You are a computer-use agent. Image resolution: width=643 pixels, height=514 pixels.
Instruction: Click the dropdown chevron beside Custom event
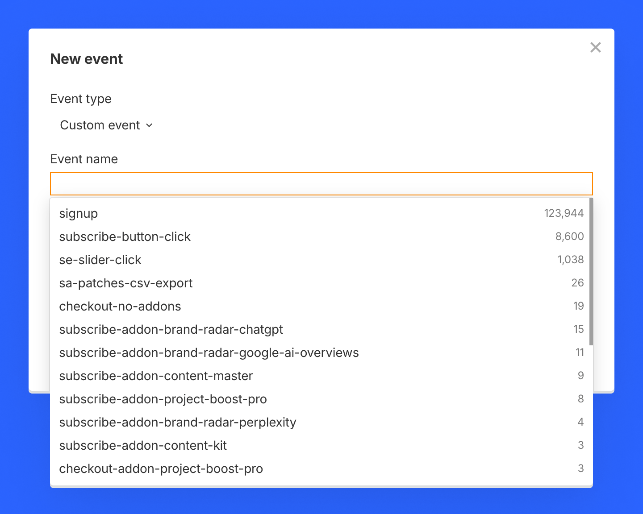tap(150, 126)
